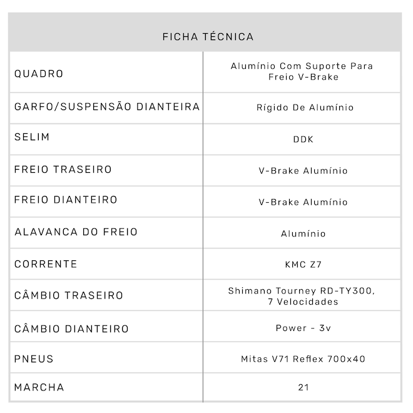The height and width of the screenshot is (413, 413).
Task: Select the CÂMBIO TRASEIRO label
Action: 69,295
